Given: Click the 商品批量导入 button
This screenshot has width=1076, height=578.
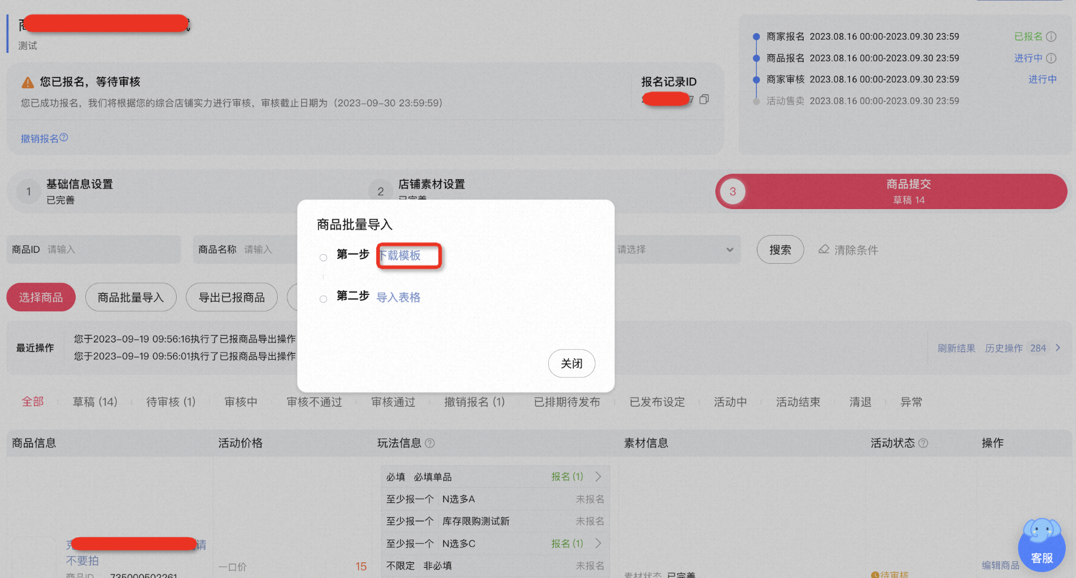Looking at the screenshot, I should tap(130, 297).
